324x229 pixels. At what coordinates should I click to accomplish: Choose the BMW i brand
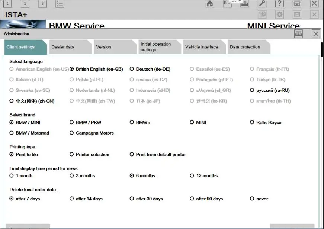point(140,122)
